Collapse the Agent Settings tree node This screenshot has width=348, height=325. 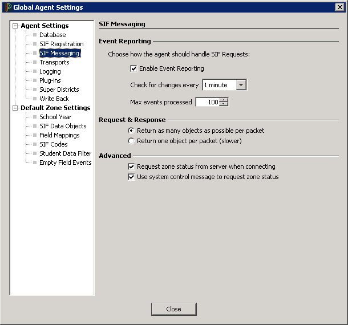[15, 26]
